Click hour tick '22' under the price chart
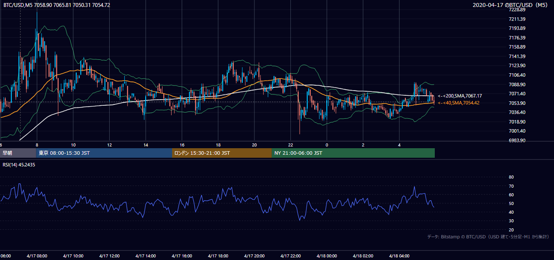 point(290,145)
